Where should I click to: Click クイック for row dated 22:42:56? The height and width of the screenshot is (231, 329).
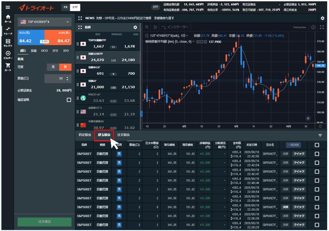click(x=299, y=154)
